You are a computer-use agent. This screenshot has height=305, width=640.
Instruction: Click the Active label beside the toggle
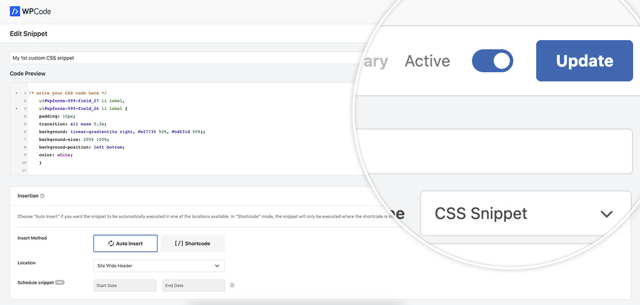427,61
